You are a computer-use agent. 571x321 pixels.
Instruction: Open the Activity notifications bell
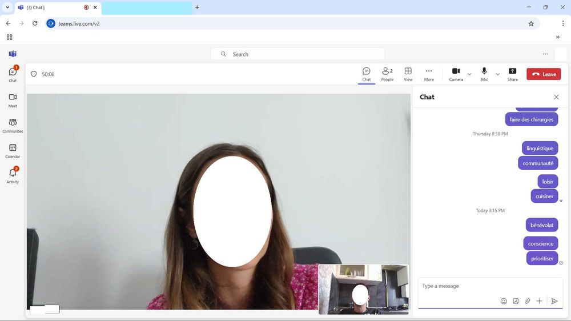tap(13, 175)
